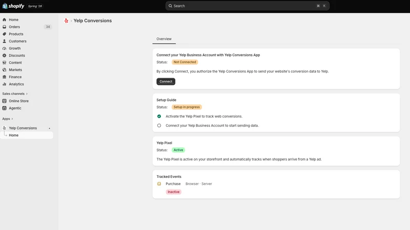410x230 pixels.
Task: Open Discounts menu item
Action: click(17, 56)
